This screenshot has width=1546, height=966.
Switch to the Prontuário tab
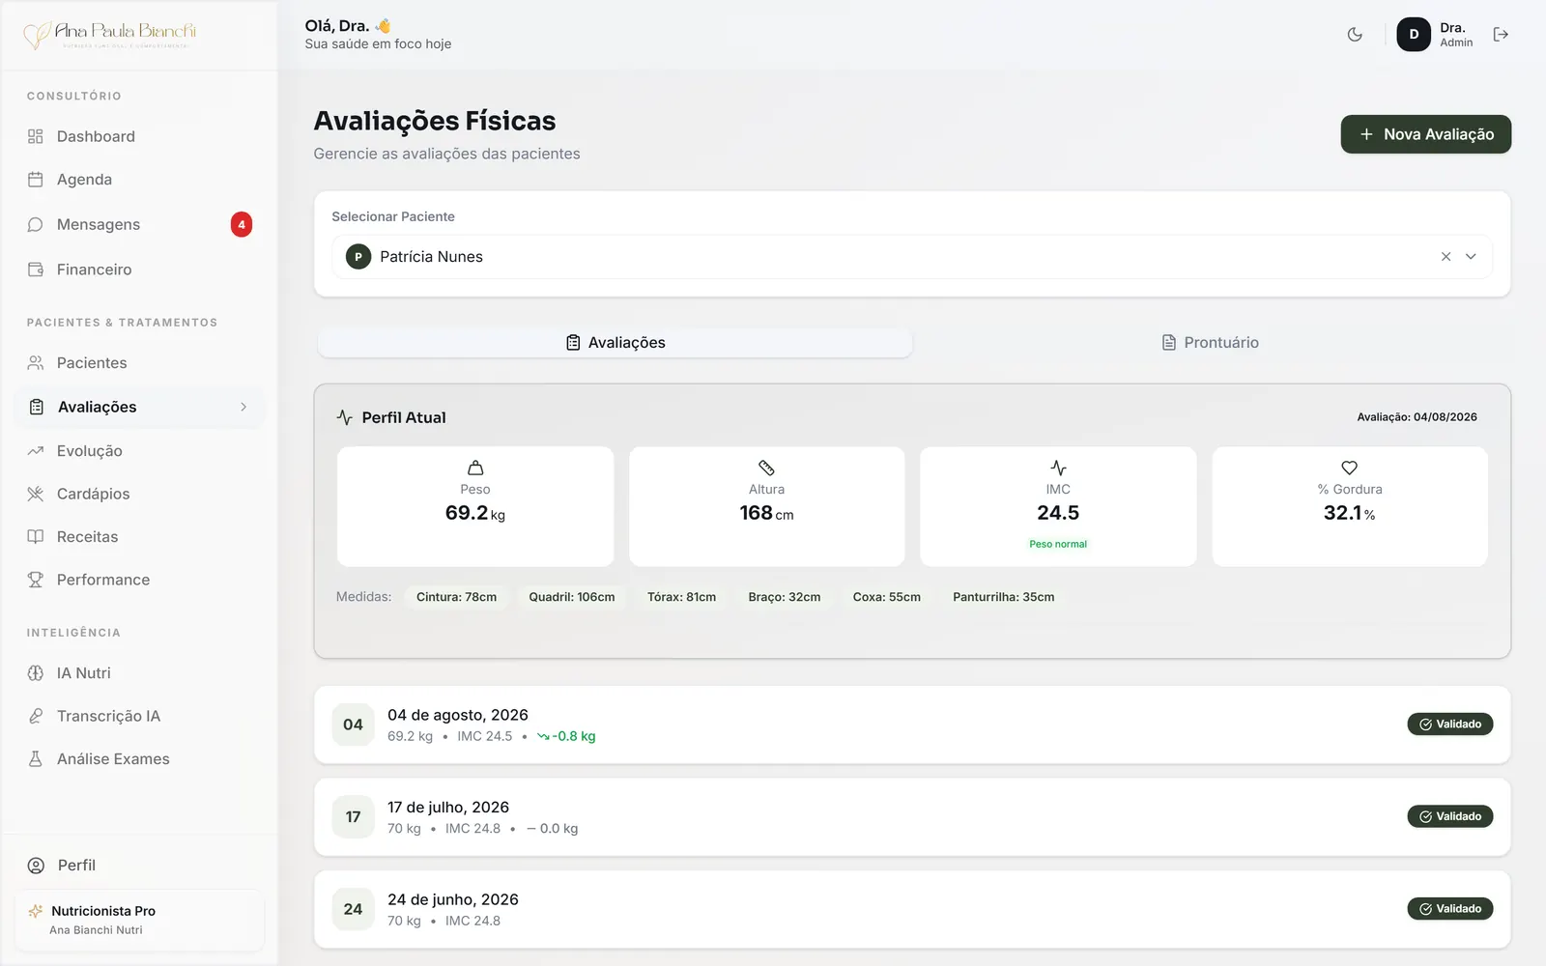point(1210,343)
